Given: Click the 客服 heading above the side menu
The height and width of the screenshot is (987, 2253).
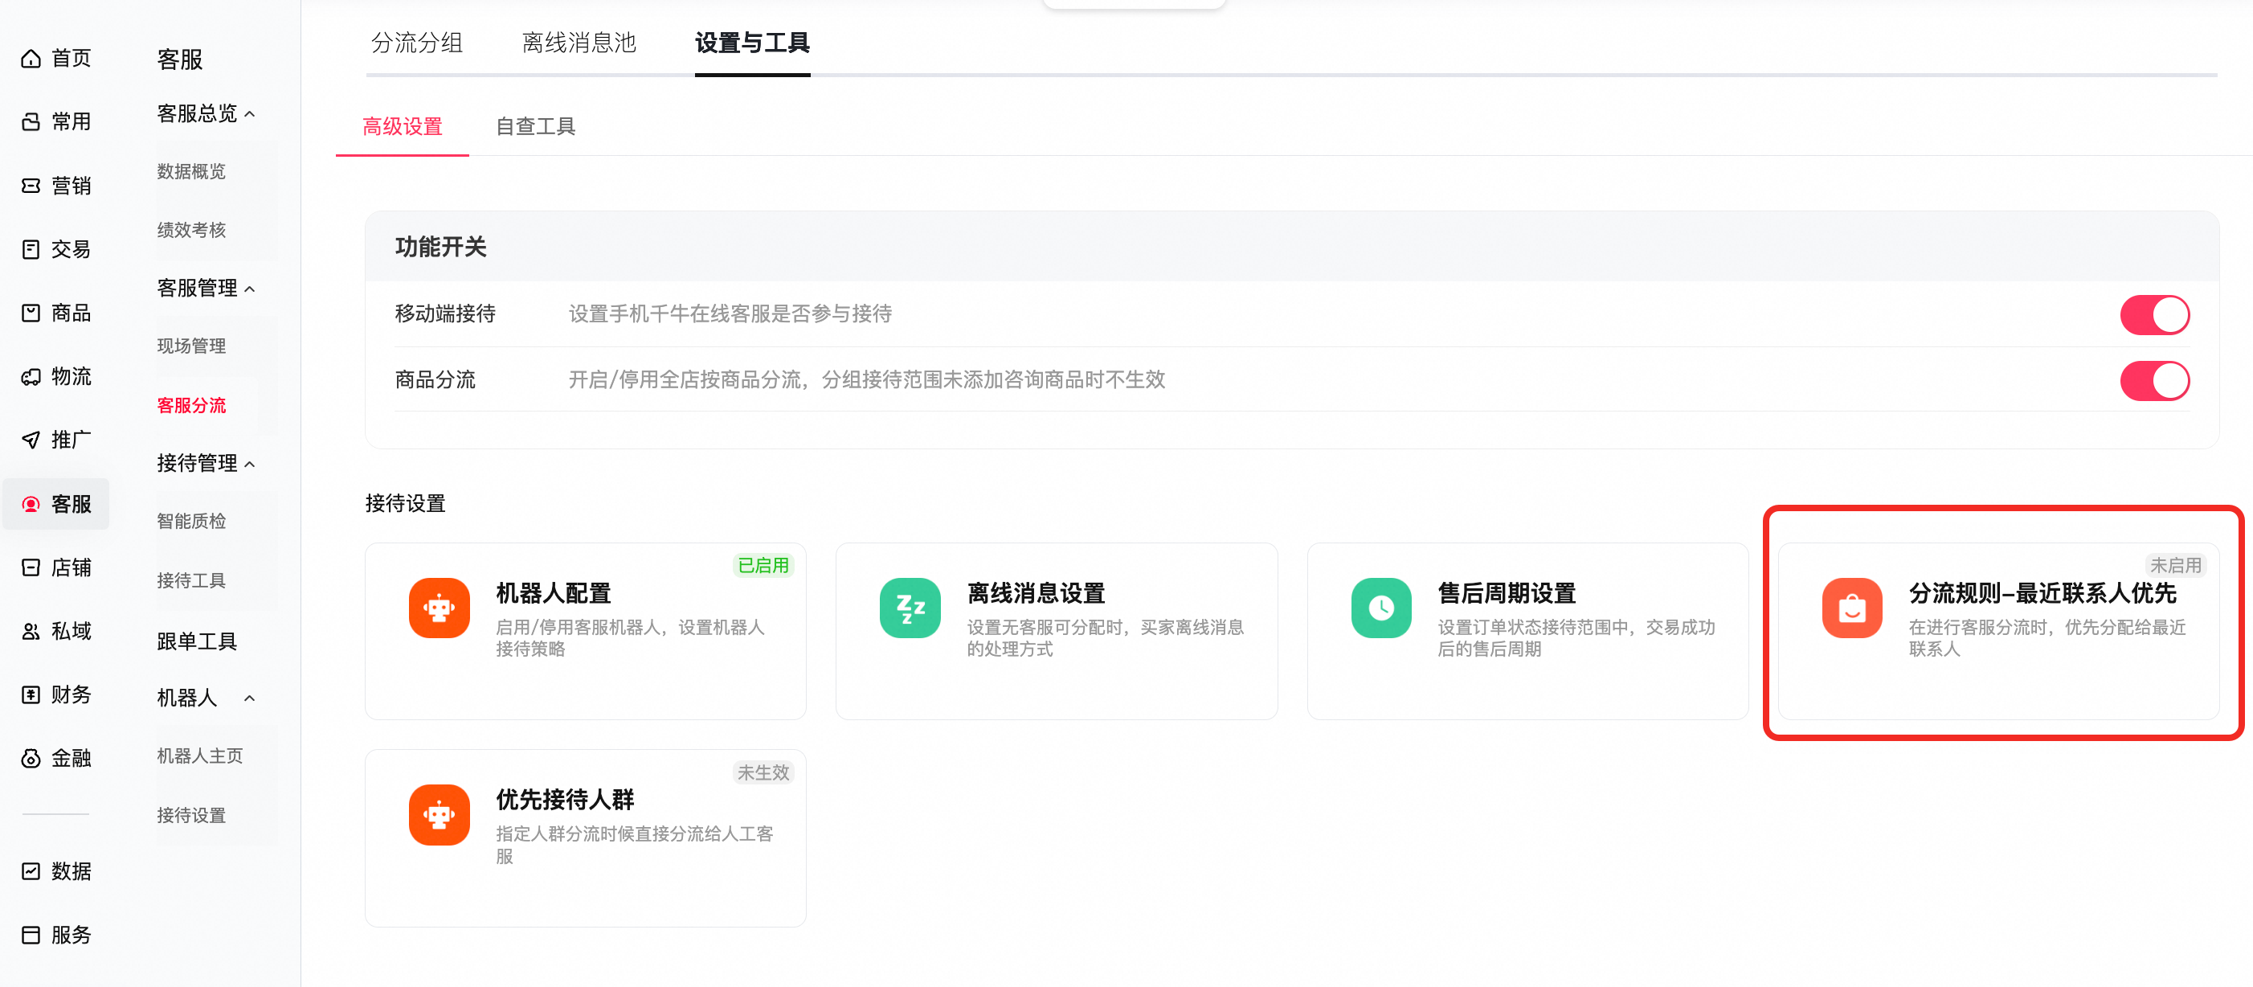Looking at the screenshot, I should click(x=180, y=59).
